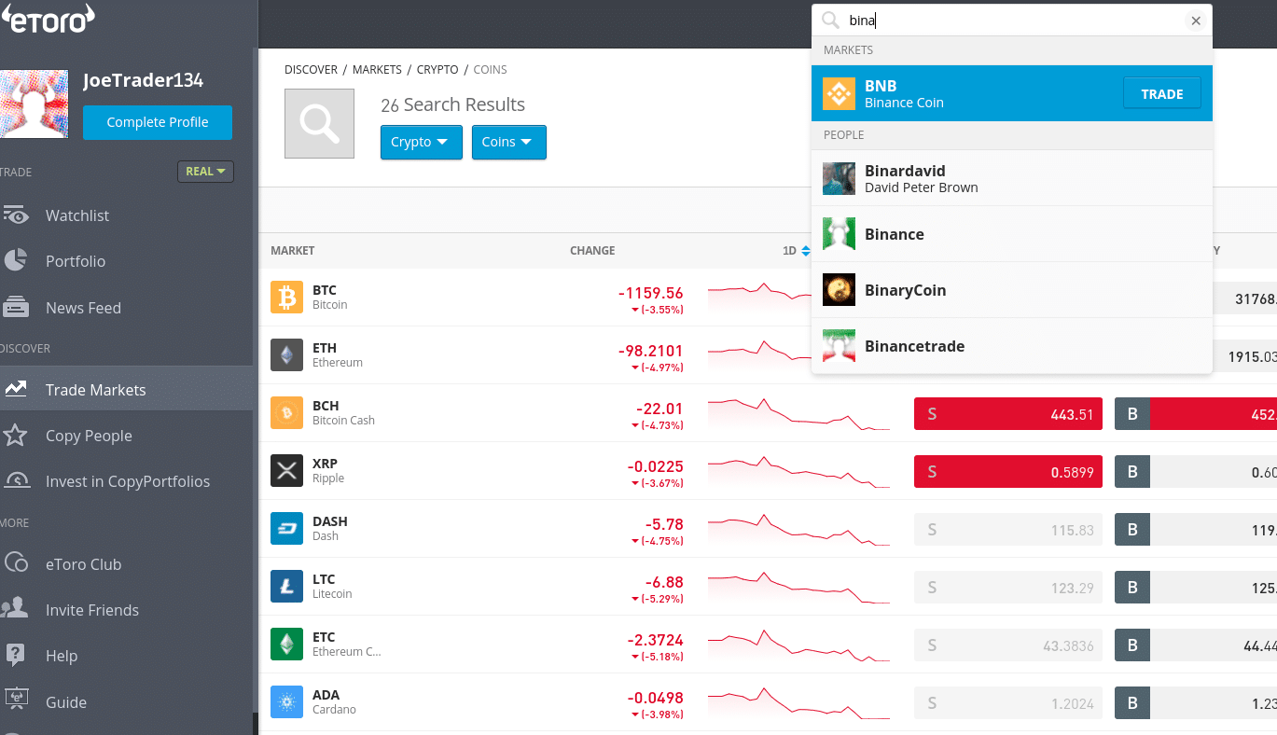Click the Binance Coin logo icon
Screen dimensions: 1277x735
(x=839, y=93)
